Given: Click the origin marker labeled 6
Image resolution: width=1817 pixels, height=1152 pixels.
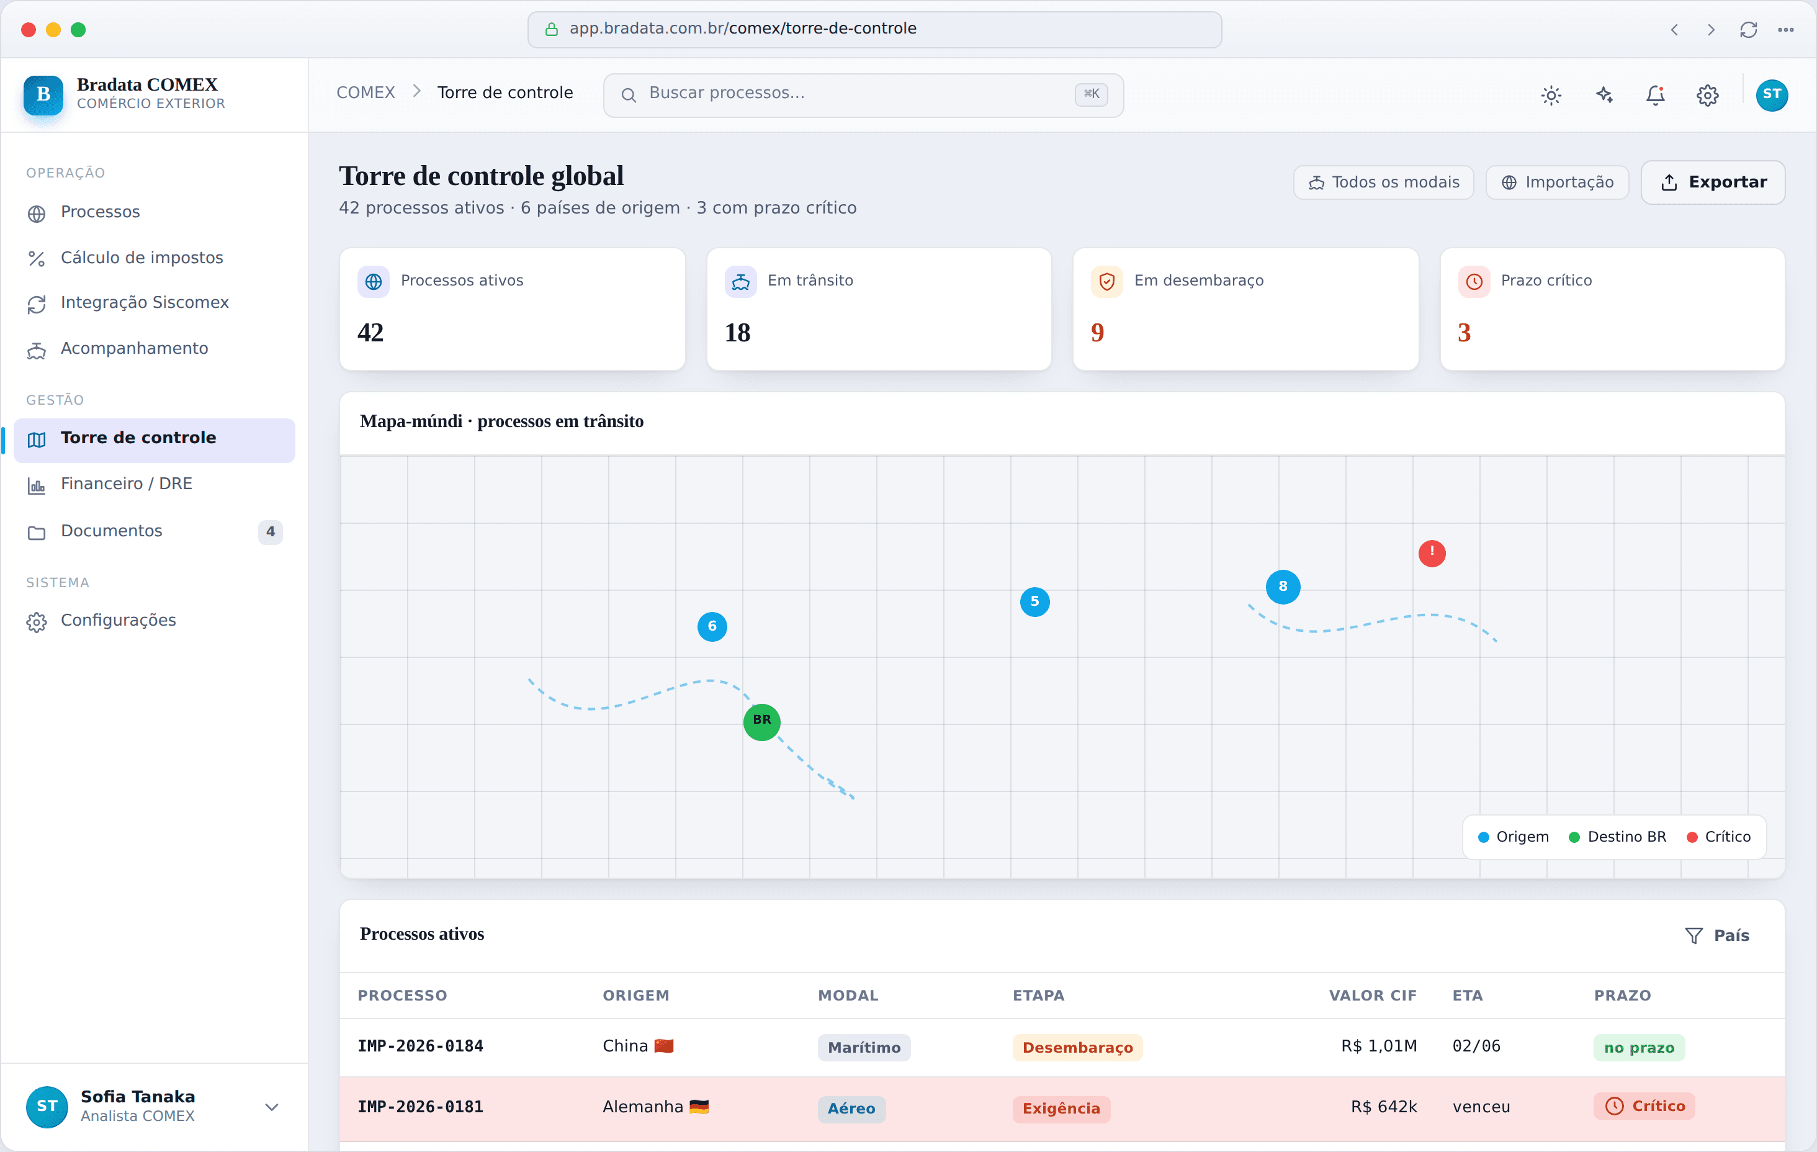Looking at the screenshot, I should point(712,626).
